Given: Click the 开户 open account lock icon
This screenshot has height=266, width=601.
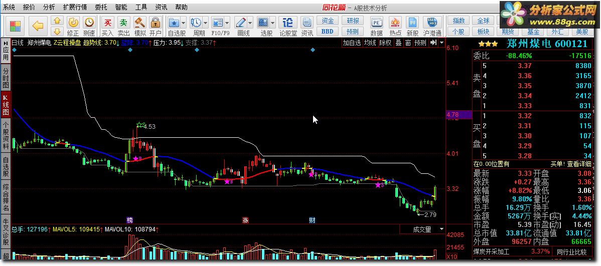Looking at the screenshot, I should (156, 27).
